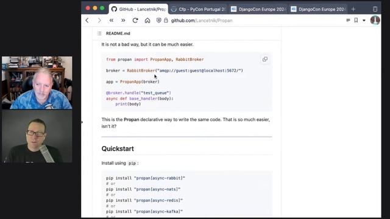Open a new browser tab
Image resolution: width=390 pixels, height=219 pixels.
[x=353, y=9]
